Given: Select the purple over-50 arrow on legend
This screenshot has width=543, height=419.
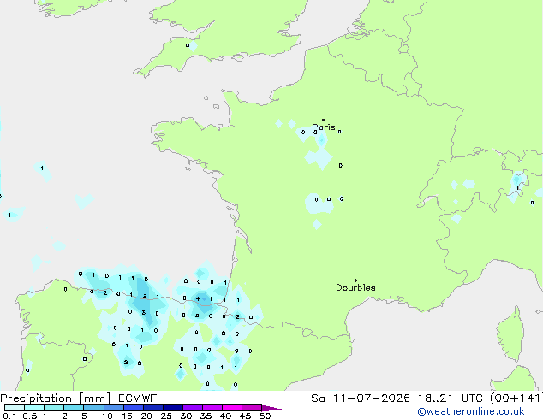Looking at the screenshot, I should 271,408.
